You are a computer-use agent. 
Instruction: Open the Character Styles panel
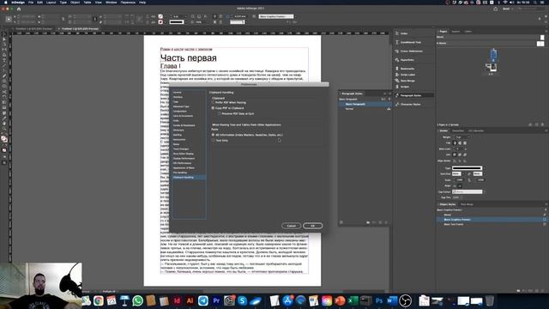pos(410,105)
